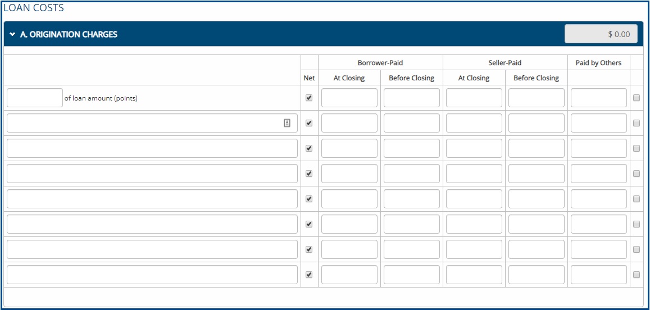The width and height of the screenshot is (650, 310).
Task: Click Borrower-Paid At Closing field in points row
Action: click(349, 98)
